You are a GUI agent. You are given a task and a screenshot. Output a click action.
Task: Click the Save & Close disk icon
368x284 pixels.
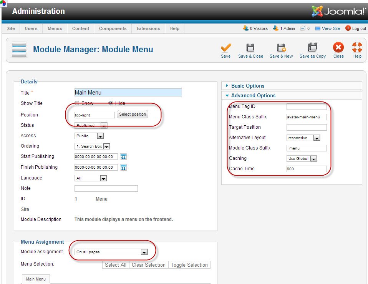coord(250,48)
